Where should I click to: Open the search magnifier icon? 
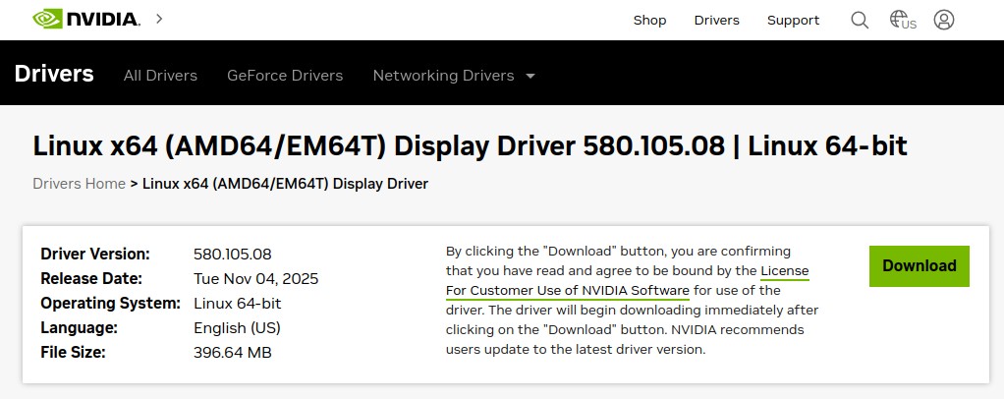point(860,20)
